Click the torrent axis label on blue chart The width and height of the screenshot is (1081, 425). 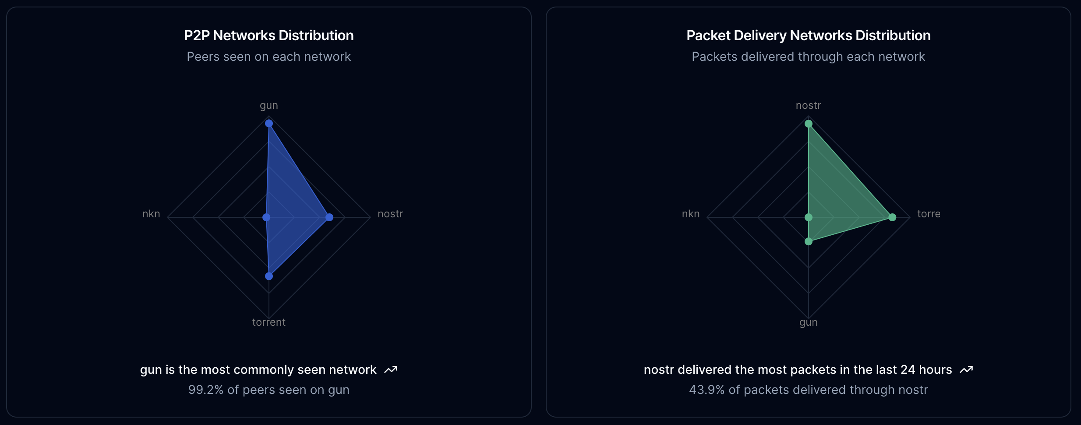point(269,322)
